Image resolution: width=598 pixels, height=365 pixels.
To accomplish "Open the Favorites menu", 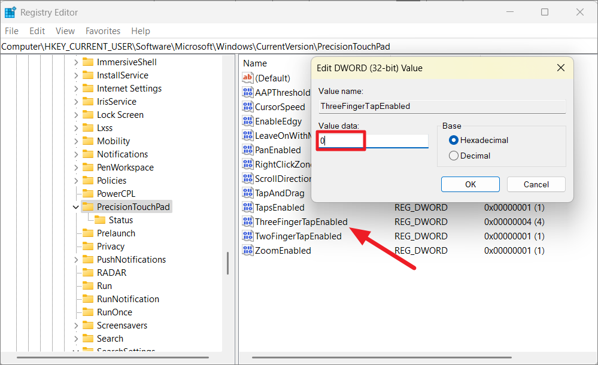I will point(102,31).
